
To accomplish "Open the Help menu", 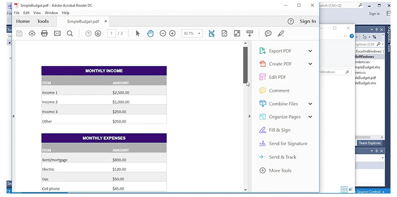I will click(x=66, y=13).
